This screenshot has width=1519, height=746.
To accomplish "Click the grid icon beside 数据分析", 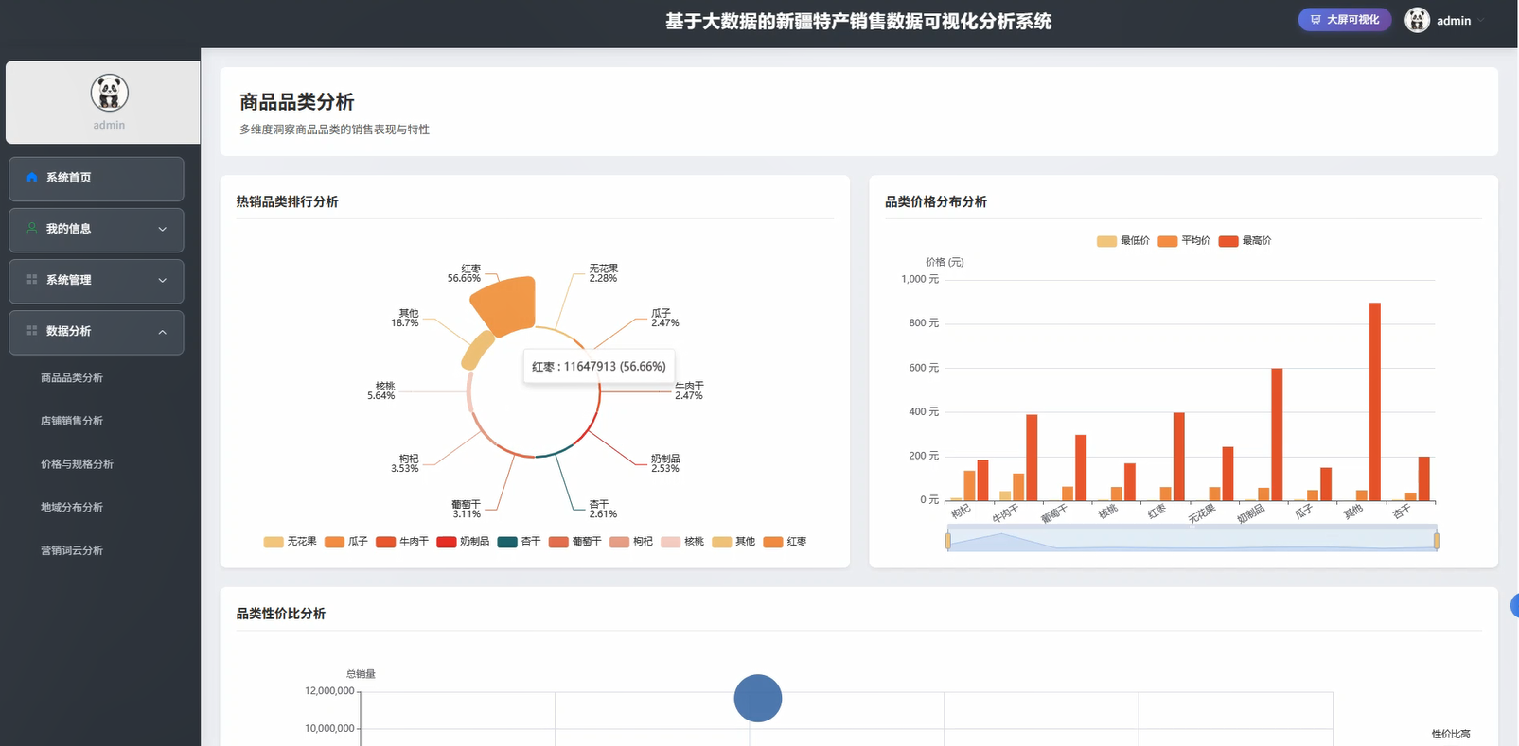I will click(32, 331).
